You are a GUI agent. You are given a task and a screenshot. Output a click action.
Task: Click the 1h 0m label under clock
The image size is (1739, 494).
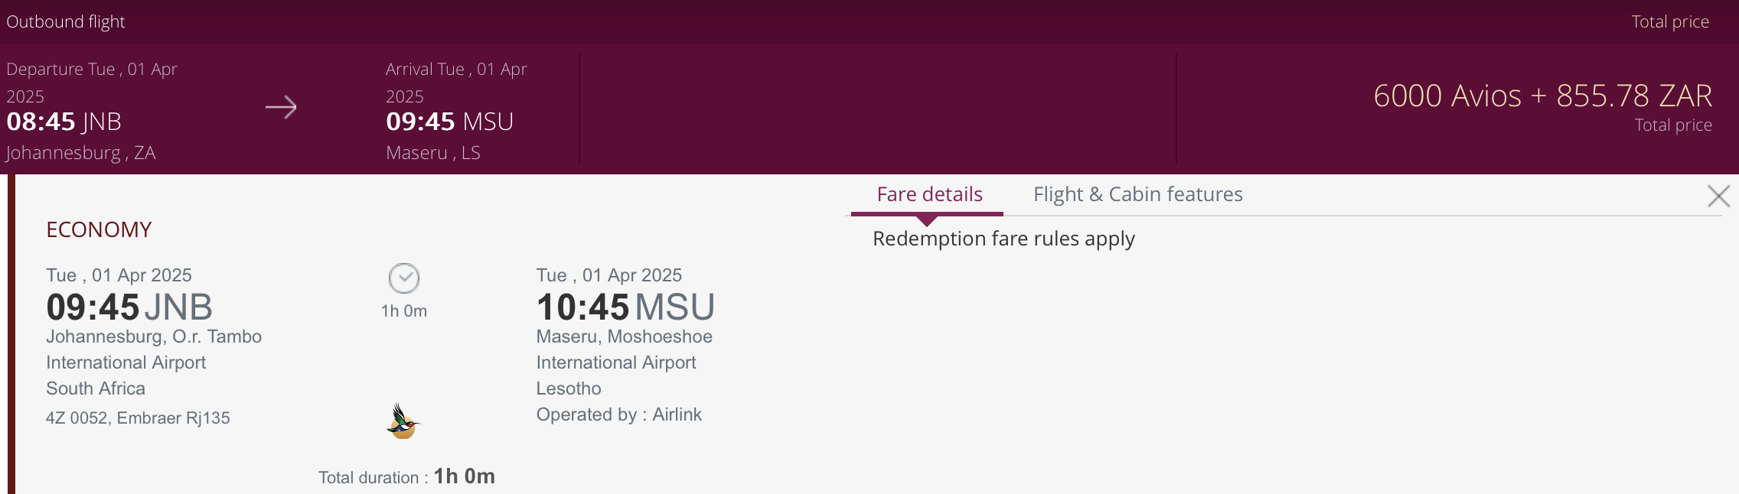pos(404,311)
